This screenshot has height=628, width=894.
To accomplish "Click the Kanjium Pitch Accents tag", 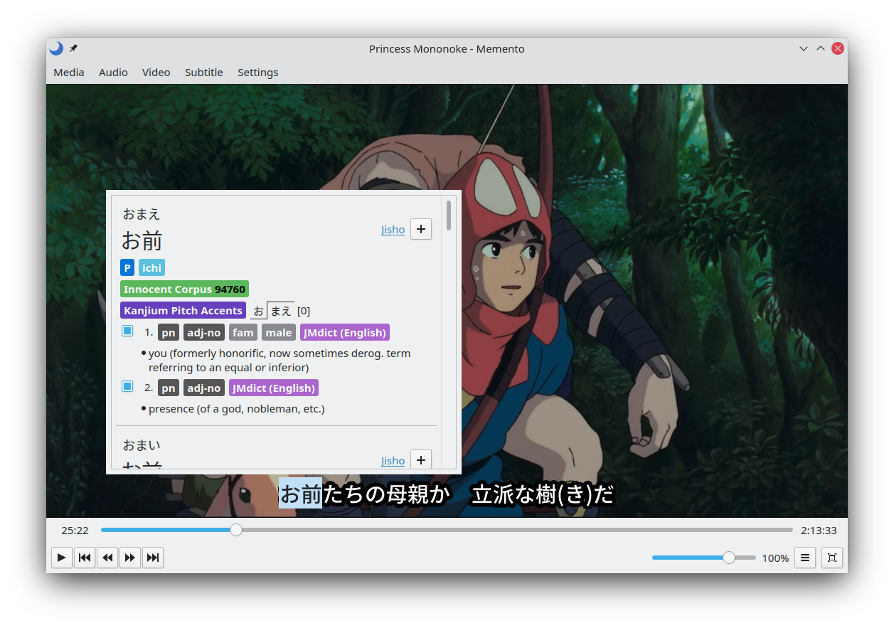I will [x=183, y=311].
